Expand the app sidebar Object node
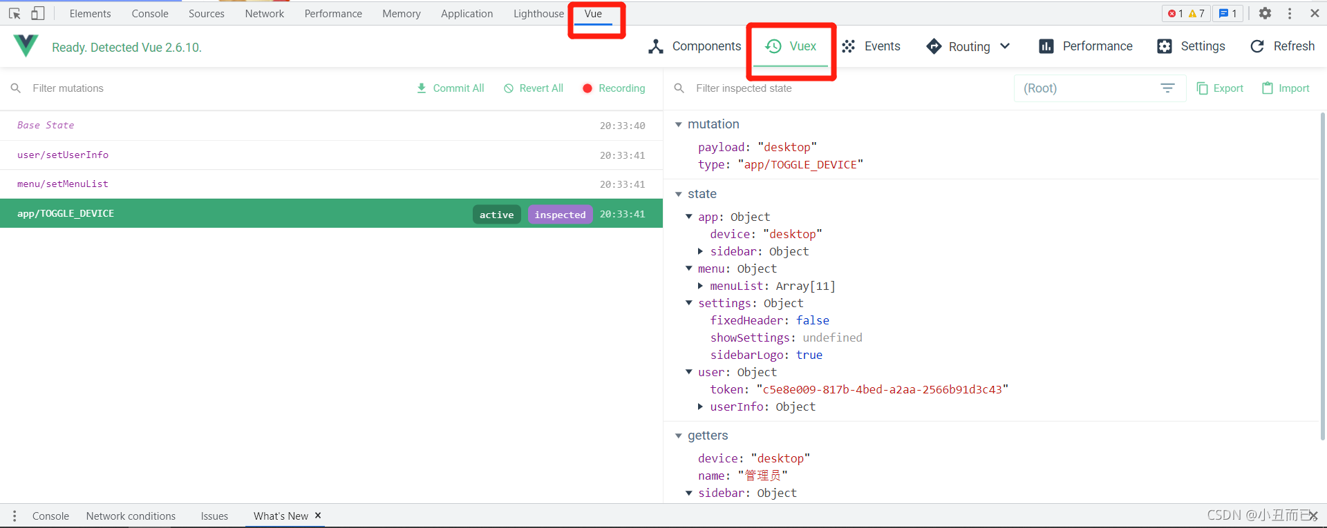1327x528 pixels. pyautogui.click(x=700, y=251)
